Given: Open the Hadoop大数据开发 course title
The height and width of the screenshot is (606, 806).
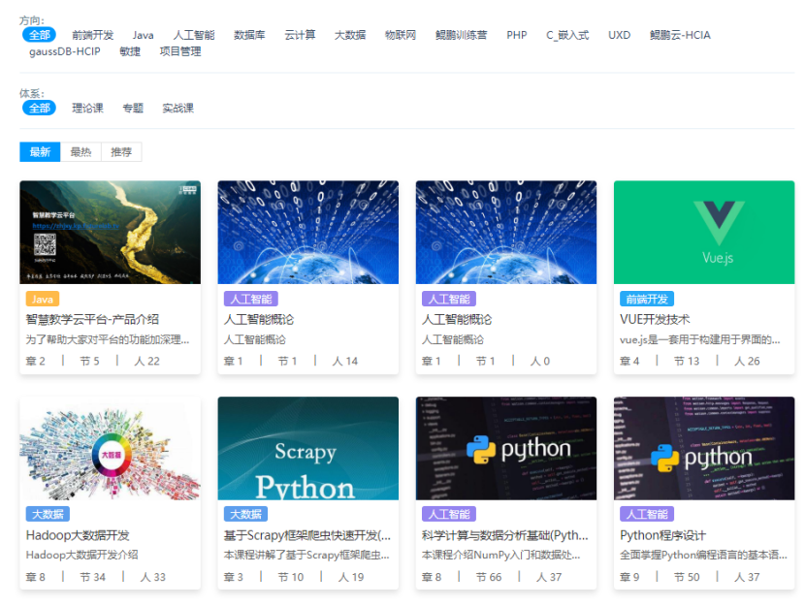Looking at the screenshot, I should (x=78, y=535).
